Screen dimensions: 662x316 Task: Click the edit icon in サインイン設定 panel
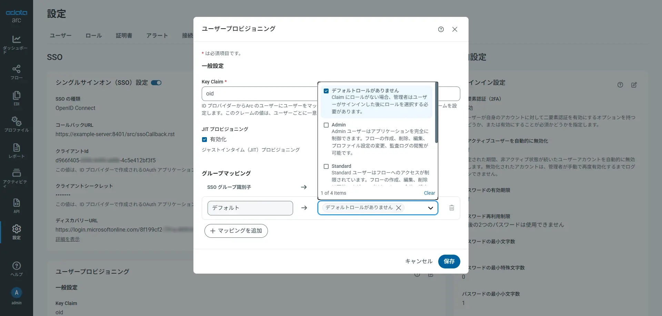coord(634,85)
